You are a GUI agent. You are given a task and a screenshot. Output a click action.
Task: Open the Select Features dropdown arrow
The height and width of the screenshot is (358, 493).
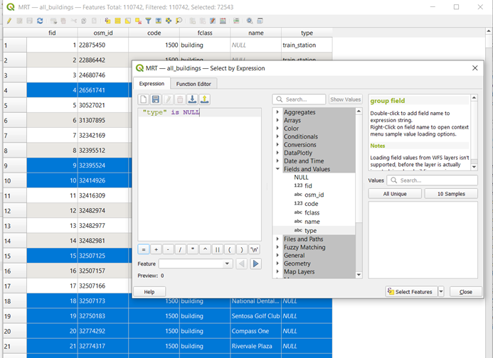pos(441,292)
